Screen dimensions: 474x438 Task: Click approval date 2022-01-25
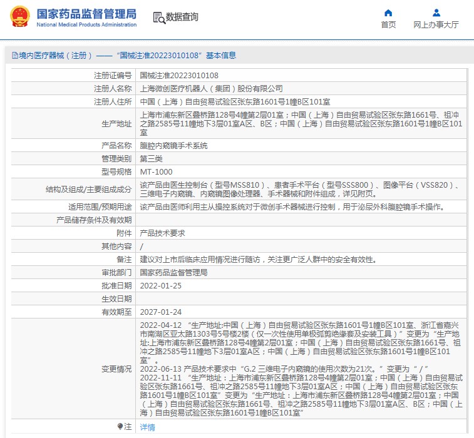(160, 285)
